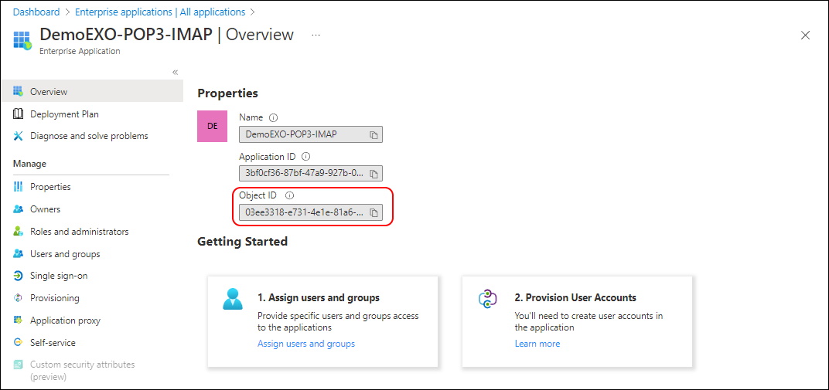
Task: Click the Application ID field
Action: click(x=310, y=174)
